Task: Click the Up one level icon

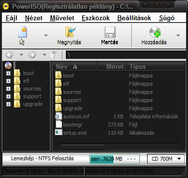Action: pos(54,55)
